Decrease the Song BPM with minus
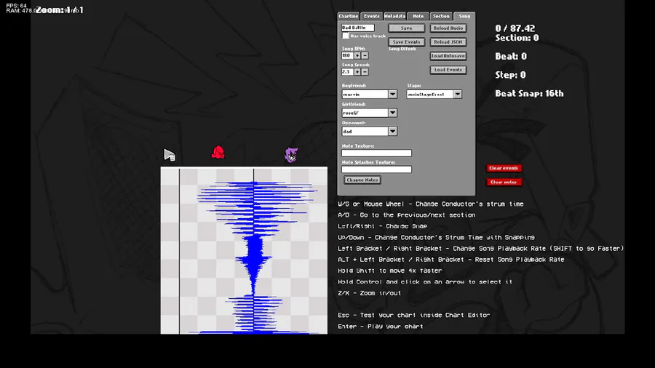This screenshot has height=368, width=655. point(365,55)
